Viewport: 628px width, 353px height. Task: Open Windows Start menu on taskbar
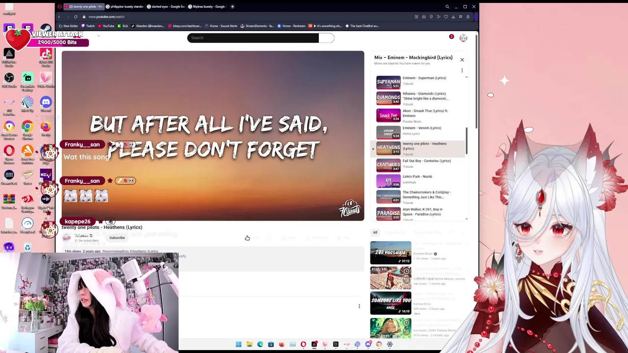tap(238, 344)
